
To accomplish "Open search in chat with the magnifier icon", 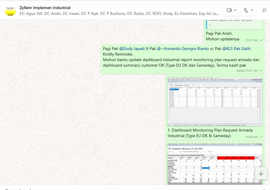I will 264,10.
